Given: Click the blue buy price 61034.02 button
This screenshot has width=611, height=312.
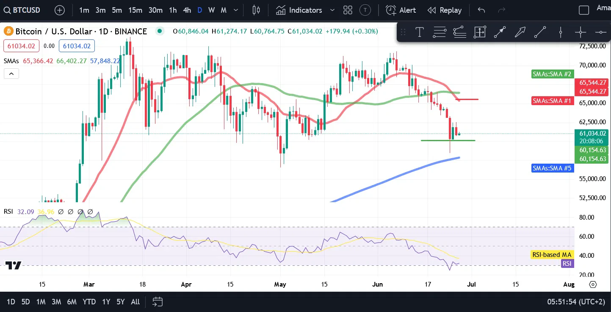Looking at the screenshot, I should pyautogui.click(x=77, y=46).
